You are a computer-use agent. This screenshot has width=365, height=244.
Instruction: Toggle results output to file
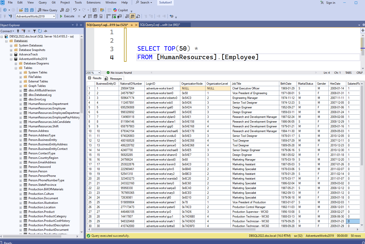click(x=137, y=16)
